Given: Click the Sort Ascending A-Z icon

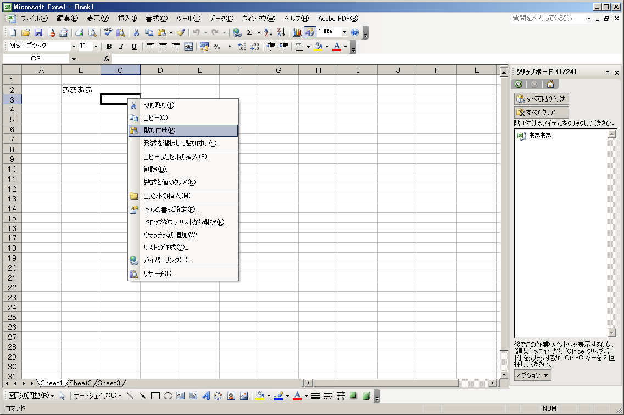Looking at the screenshot, I should (x=269, y=32).
